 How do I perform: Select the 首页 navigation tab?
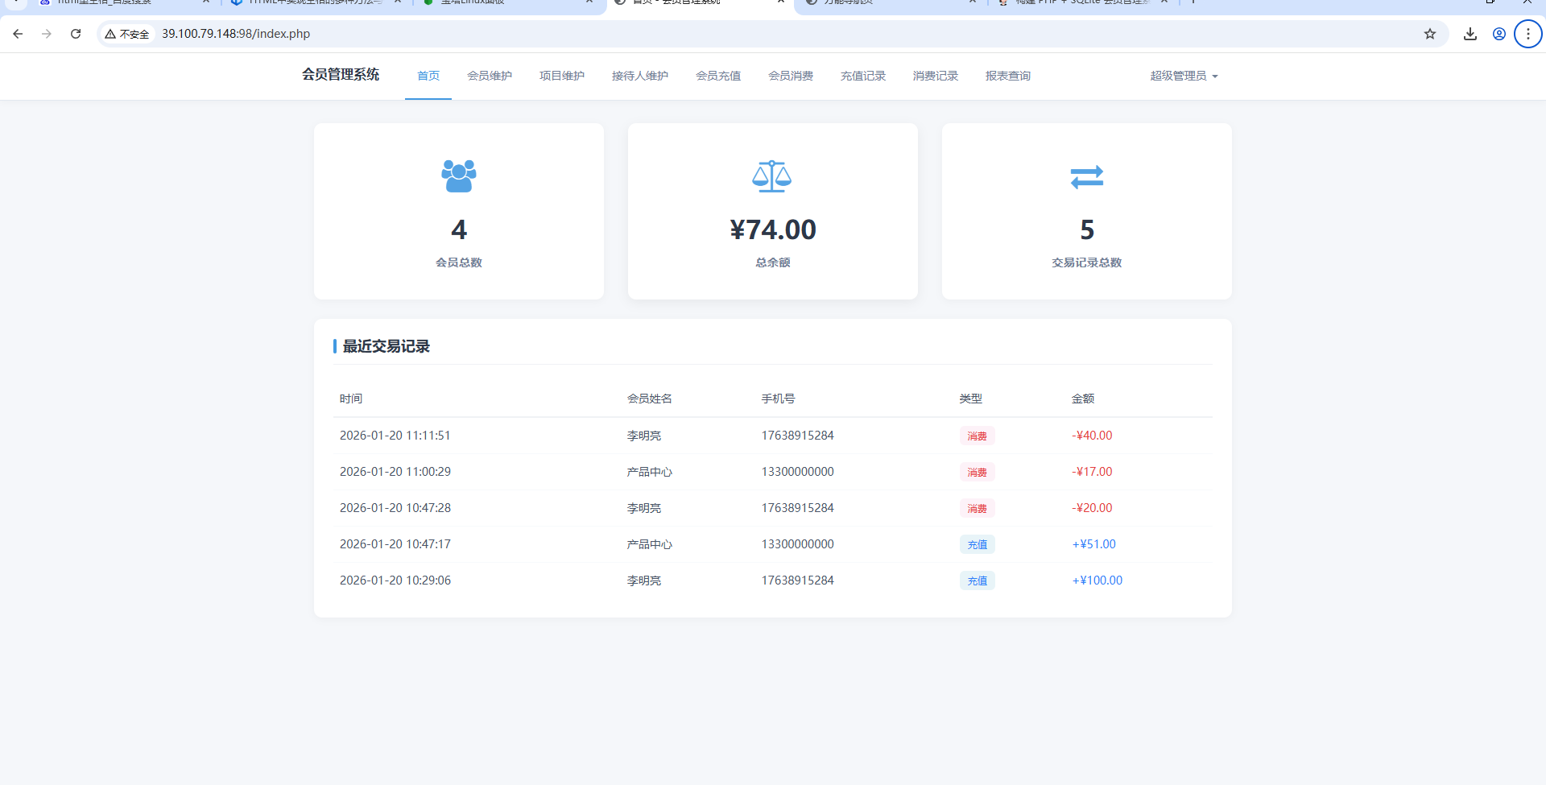click(x=428, y=76)
